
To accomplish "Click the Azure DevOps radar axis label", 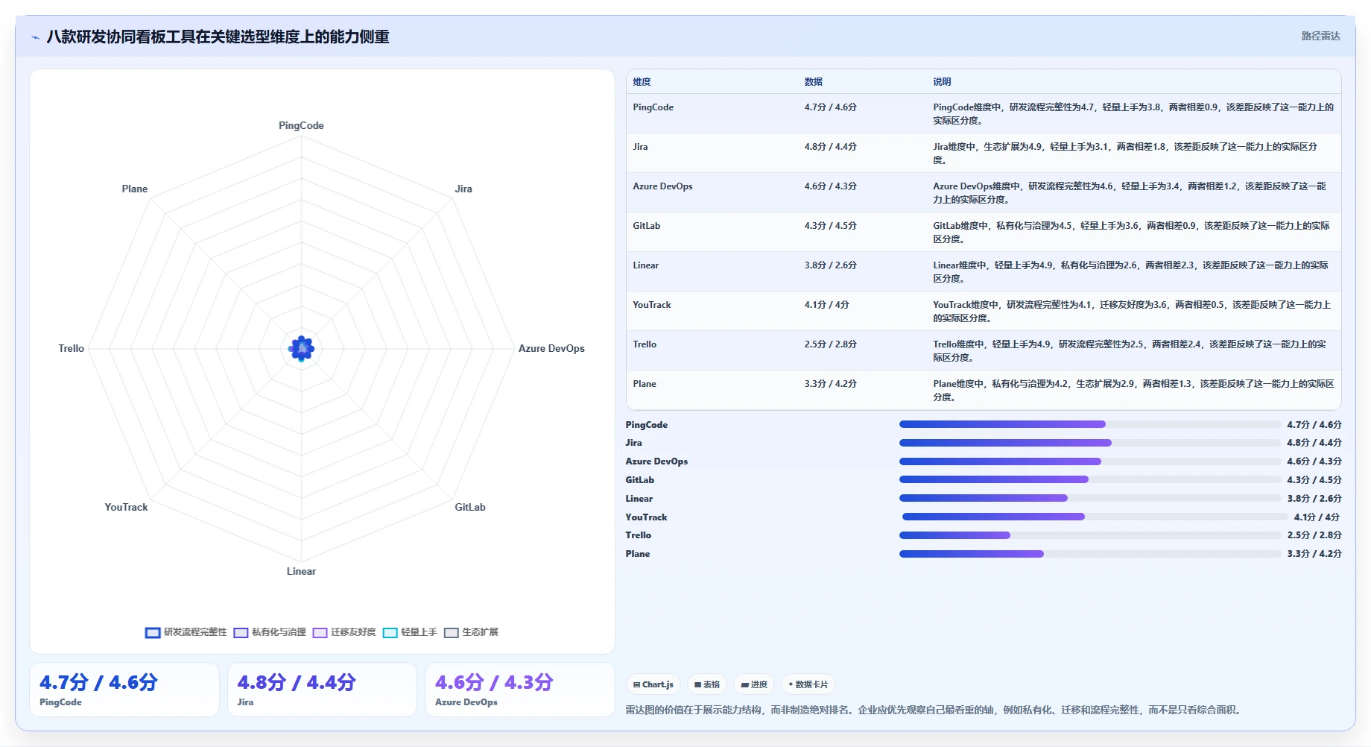I will (551, 348).
